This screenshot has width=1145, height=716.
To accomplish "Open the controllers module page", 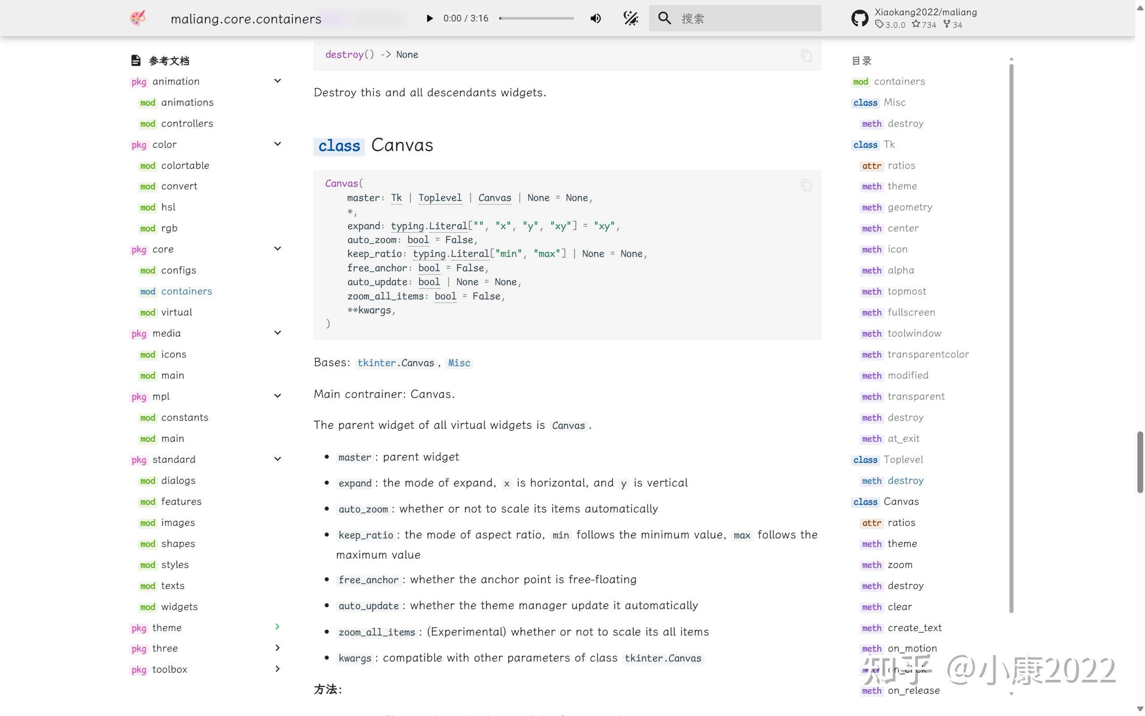I will click(x=176, y=123).
